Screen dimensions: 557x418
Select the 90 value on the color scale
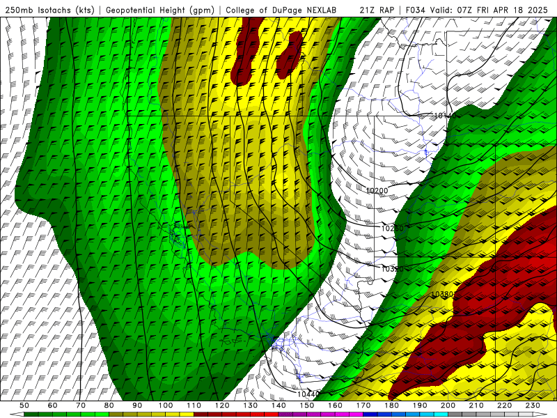(x=137, y=405)
